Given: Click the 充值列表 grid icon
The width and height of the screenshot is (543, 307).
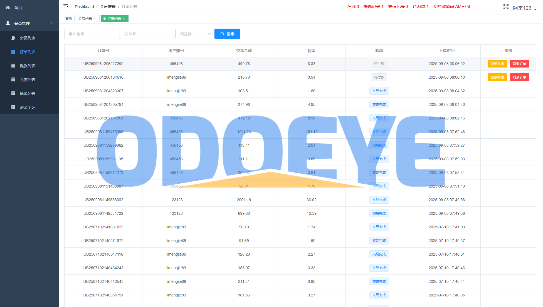Looking at the screenshot, I should point(13,79).
